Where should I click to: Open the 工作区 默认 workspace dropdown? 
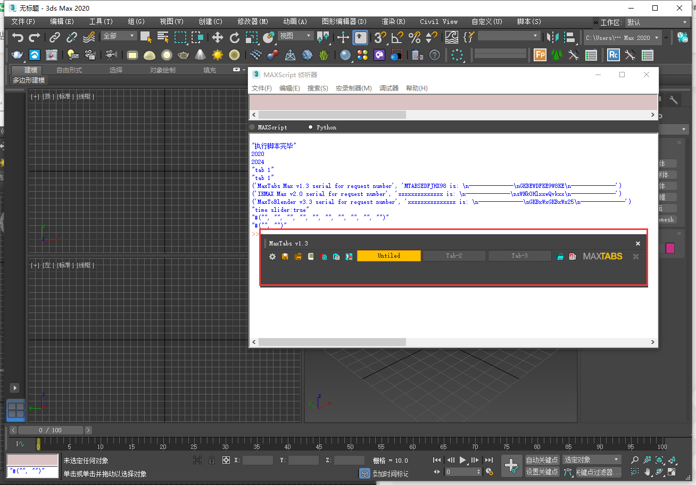coord(657,22)
